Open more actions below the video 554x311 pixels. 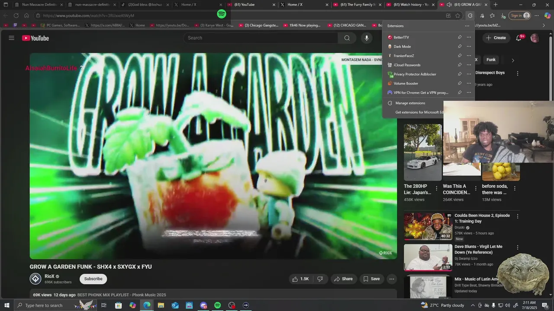click(392, 279)
